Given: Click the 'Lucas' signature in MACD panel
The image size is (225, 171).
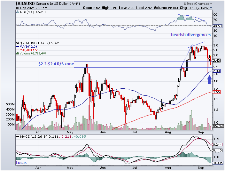Looking at the screenshot, I should [x=21, y=163].
